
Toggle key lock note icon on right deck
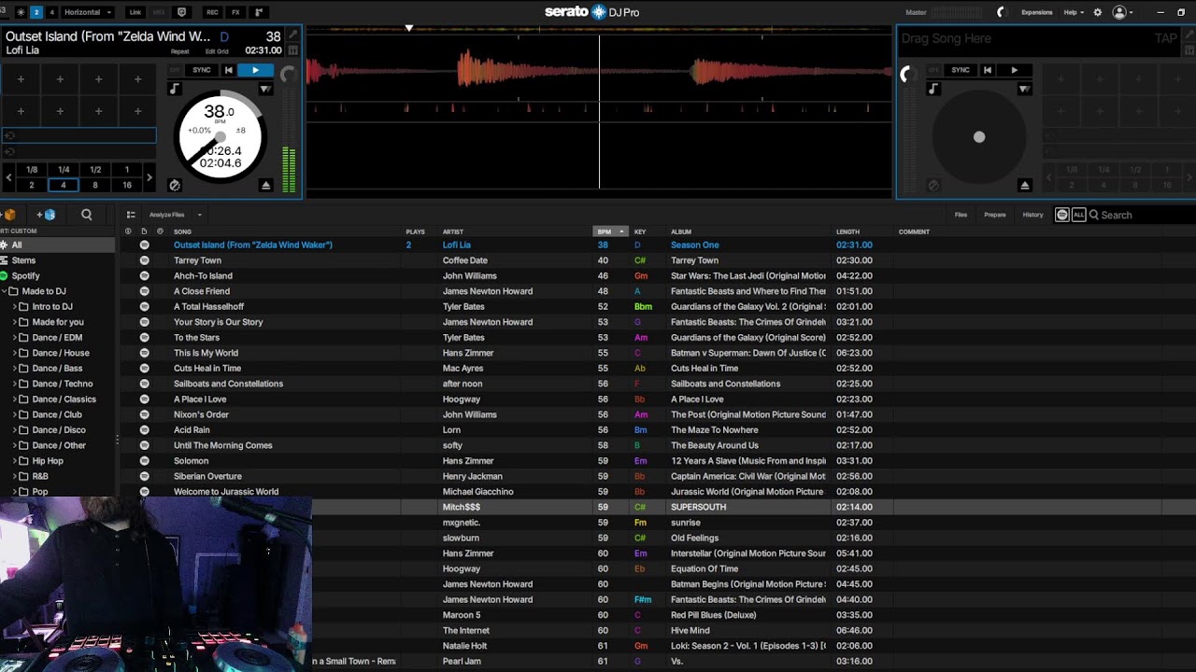[933, 89]
